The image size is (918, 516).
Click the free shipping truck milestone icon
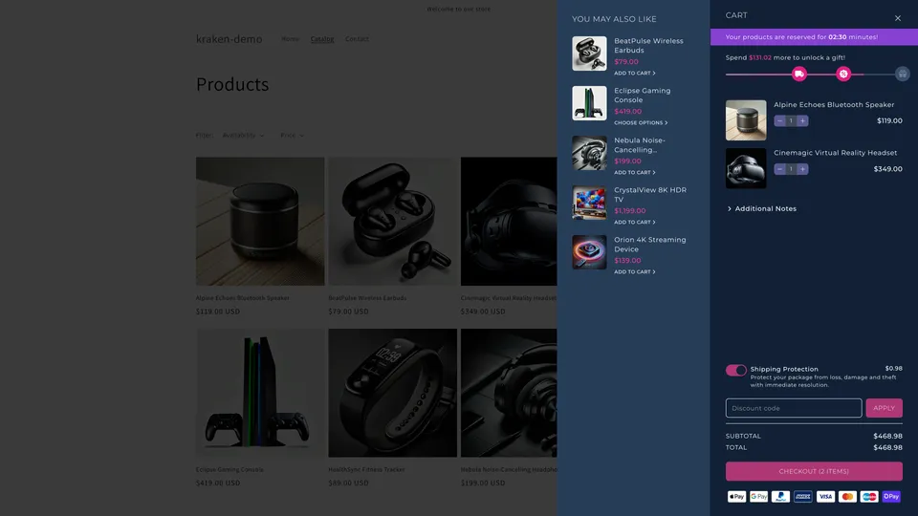[799, 74]
